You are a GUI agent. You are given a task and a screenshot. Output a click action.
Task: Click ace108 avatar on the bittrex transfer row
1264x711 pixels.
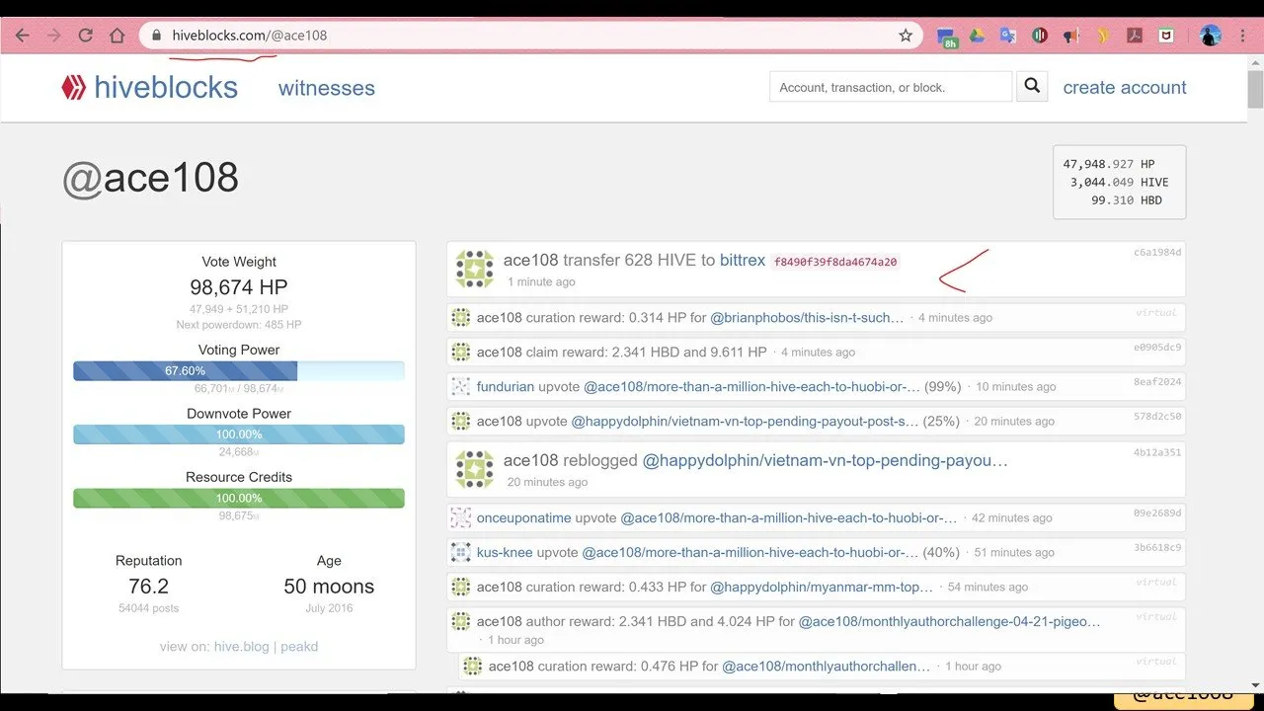coord(474,270)
